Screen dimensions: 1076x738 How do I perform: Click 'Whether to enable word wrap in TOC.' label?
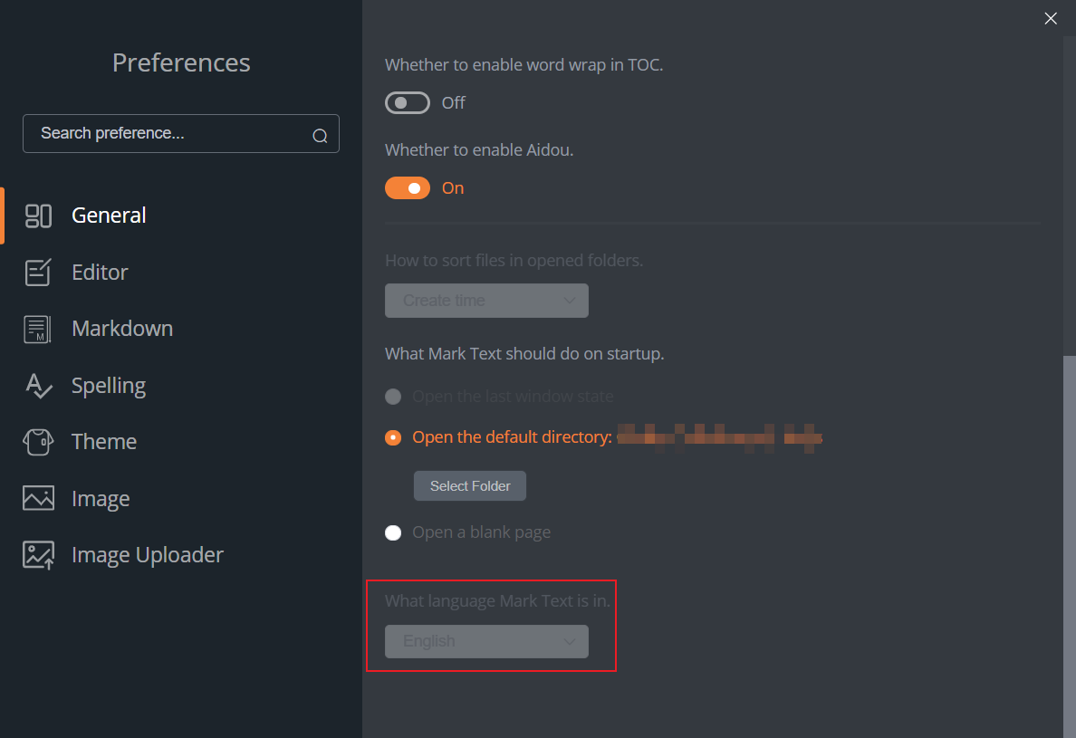524,65
